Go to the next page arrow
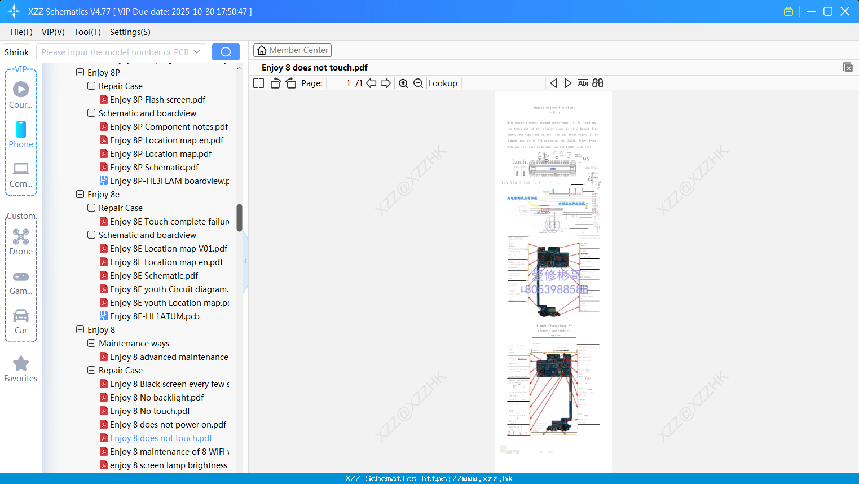This screenshot has width=859, height=484. coord(386,83)
